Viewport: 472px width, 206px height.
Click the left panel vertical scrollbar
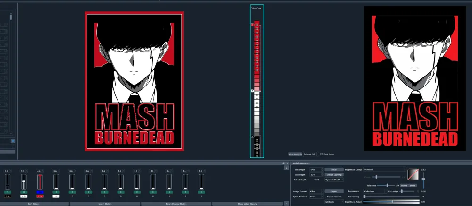[11, 74]
